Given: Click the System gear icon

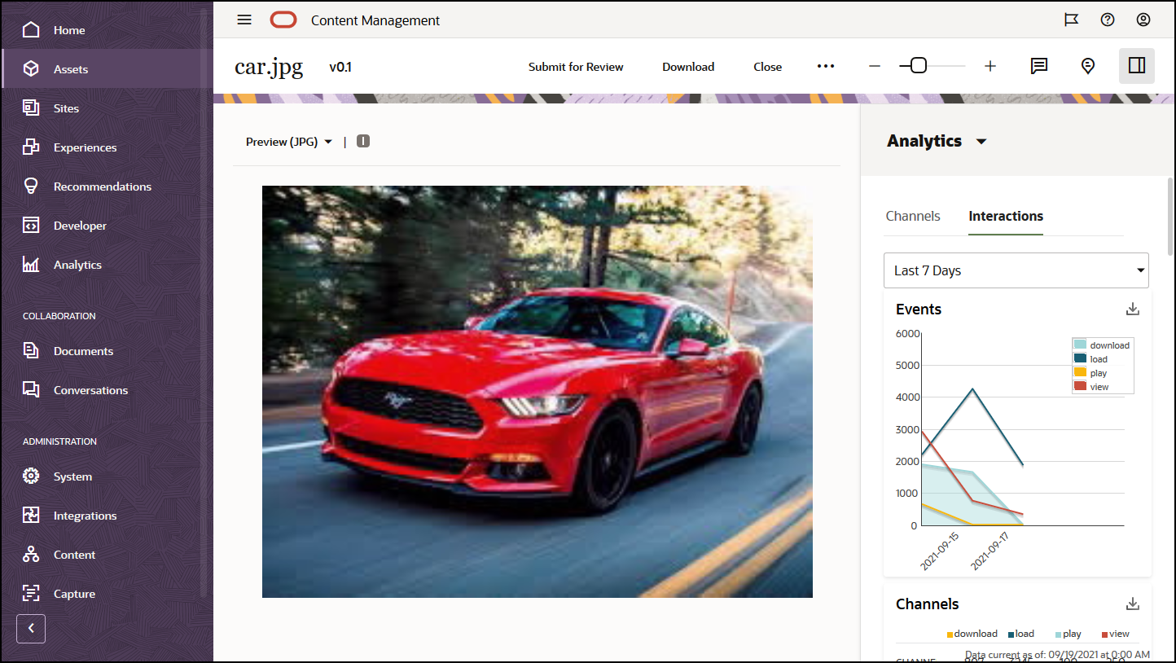Looking at the screenshot, I should click(x=31, y=476).
